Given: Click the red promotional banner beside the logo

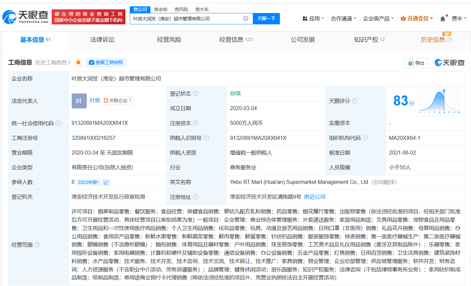Looking at the screenshot, I should [88, 17].
